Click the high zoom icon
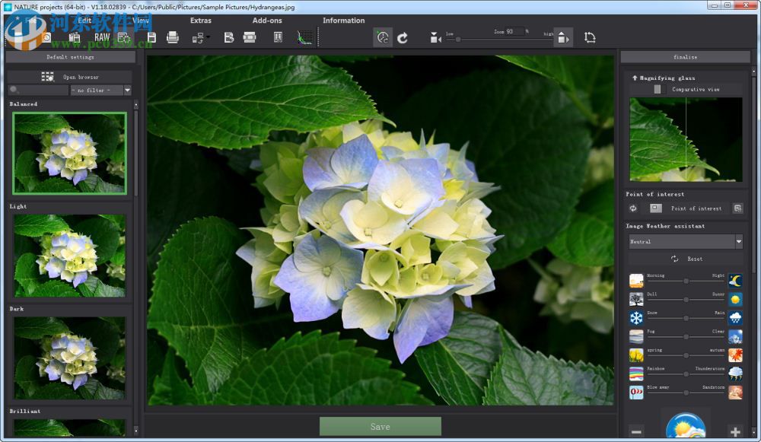 (x=563, y=37)
